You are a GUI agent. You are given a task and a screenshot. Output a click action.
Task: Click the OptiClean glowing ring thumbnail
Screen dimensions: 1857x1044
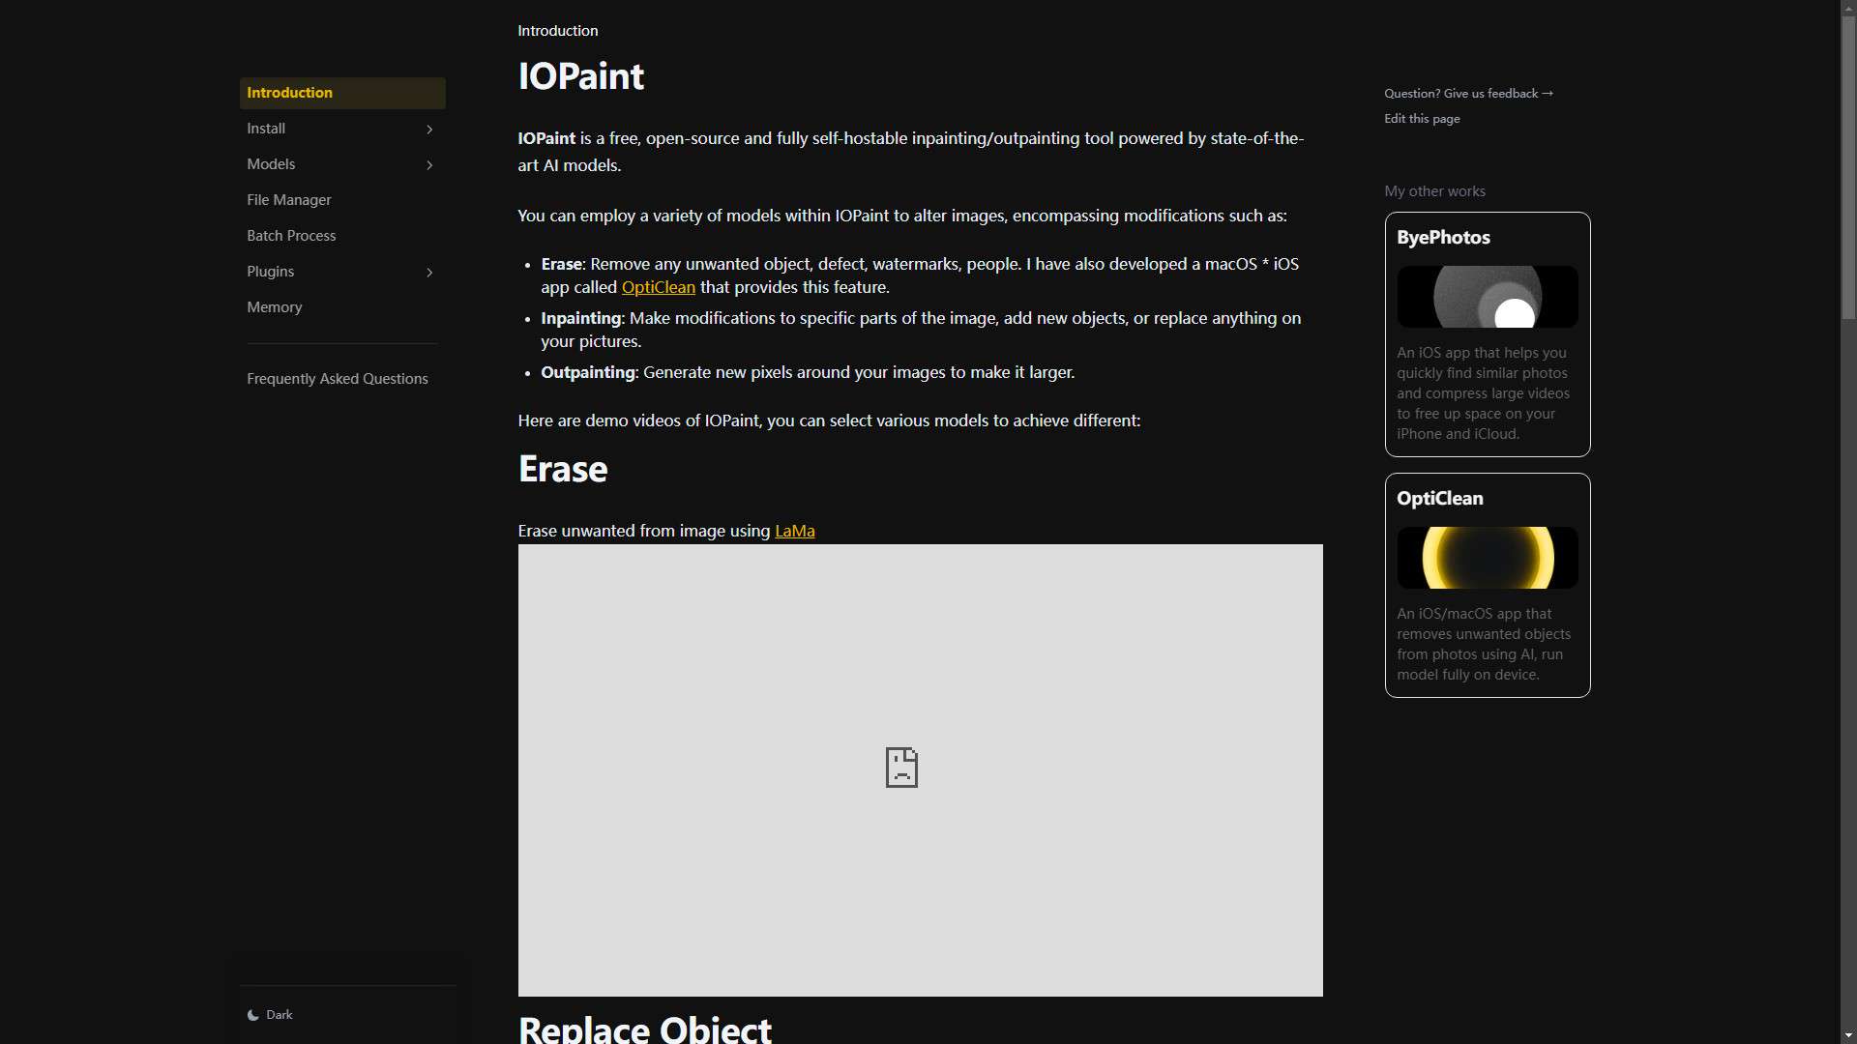tap(1488, 558)
